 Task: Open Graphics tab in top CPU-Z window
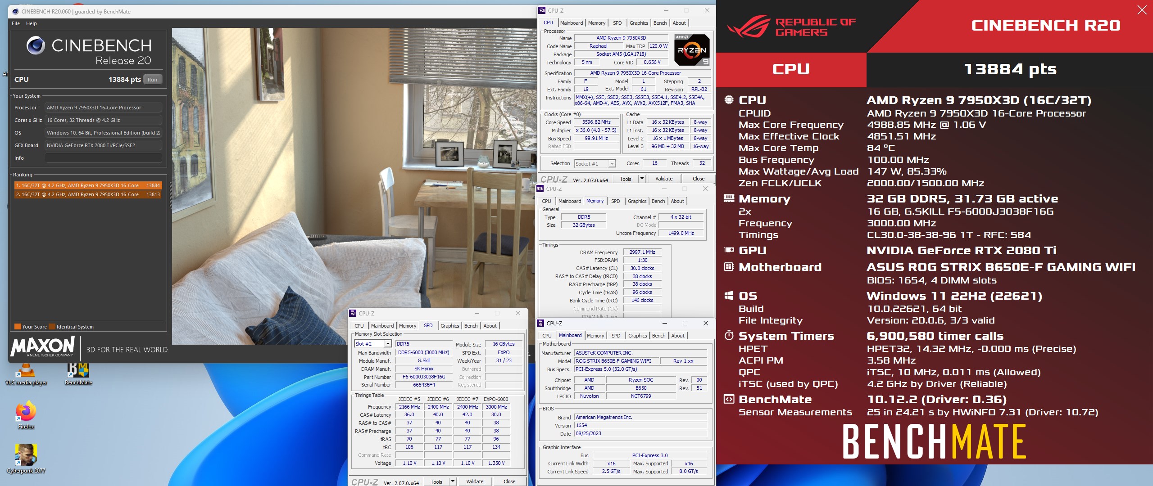[639, 23]
